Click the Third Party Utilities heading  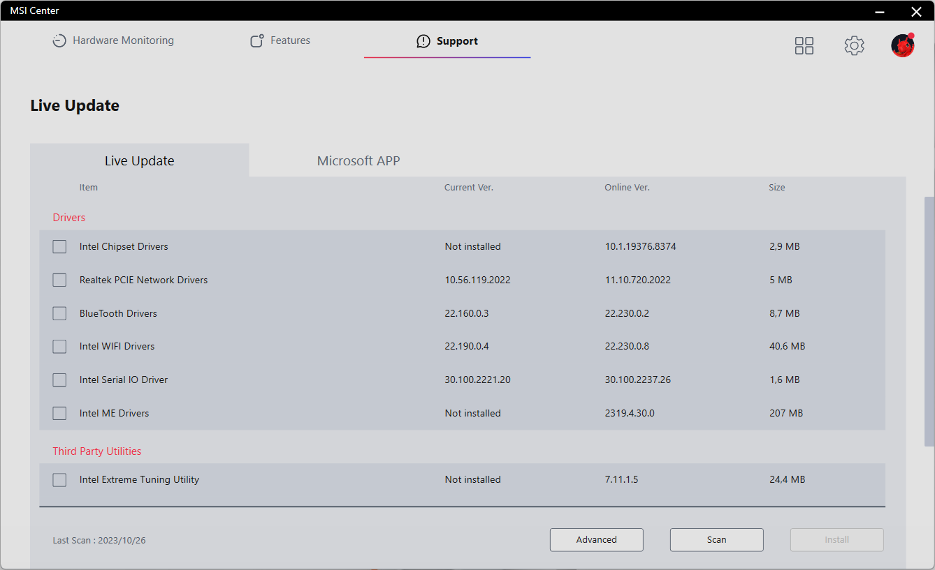pyautogui.click(x=97, y=451)
